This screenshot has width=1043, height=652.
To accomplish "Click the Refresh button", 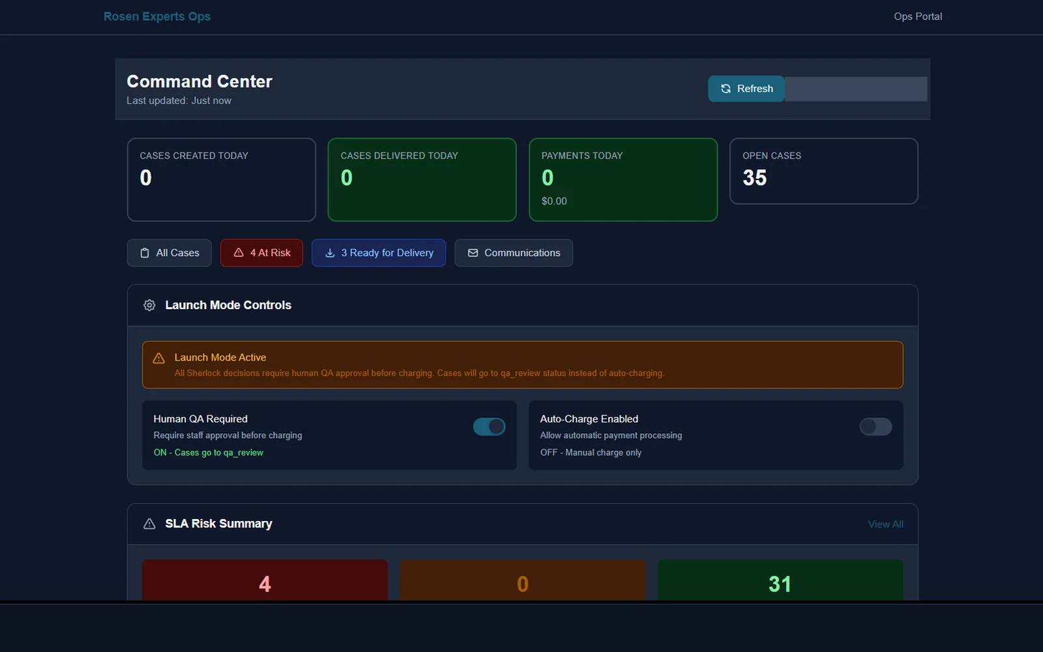I will [746, 89].
